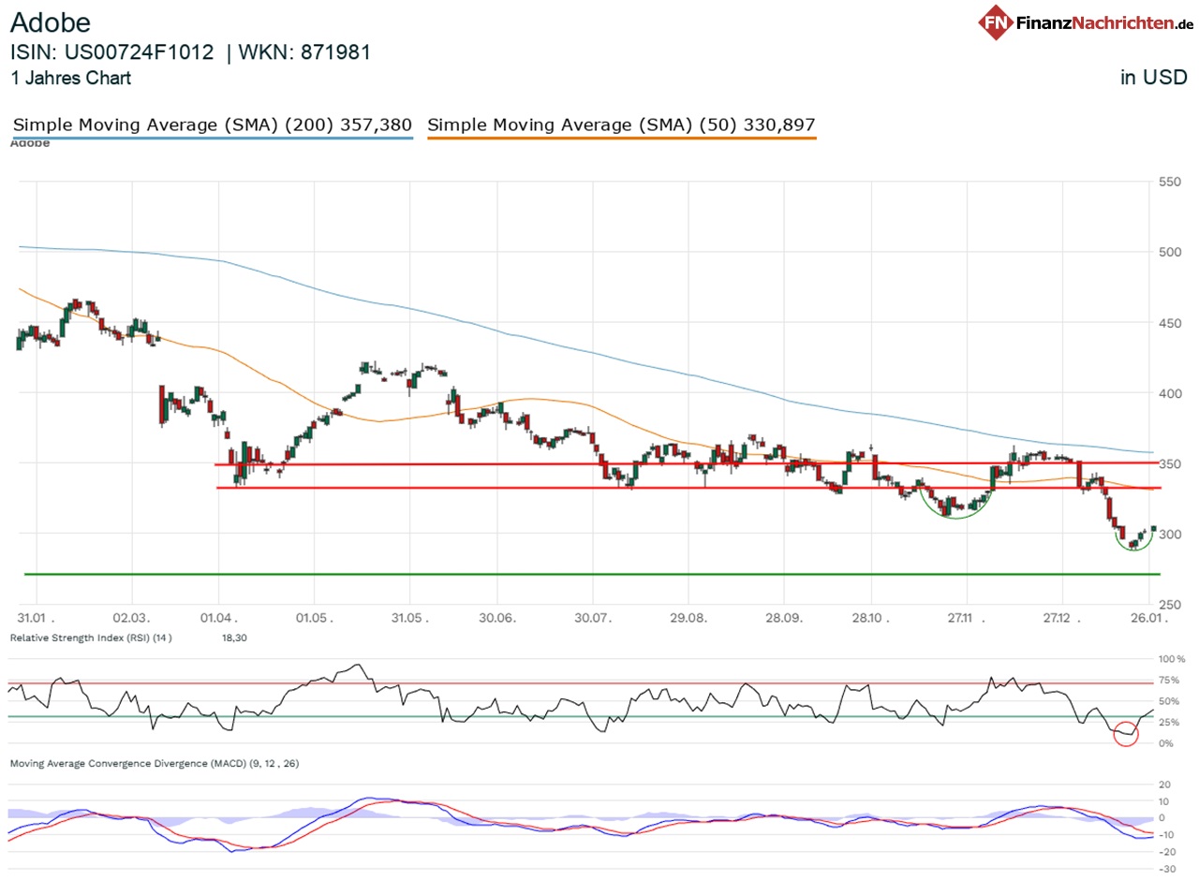
Task: Expand the MACD (9, 12, 26) indicator section
Action: point(155,763)
